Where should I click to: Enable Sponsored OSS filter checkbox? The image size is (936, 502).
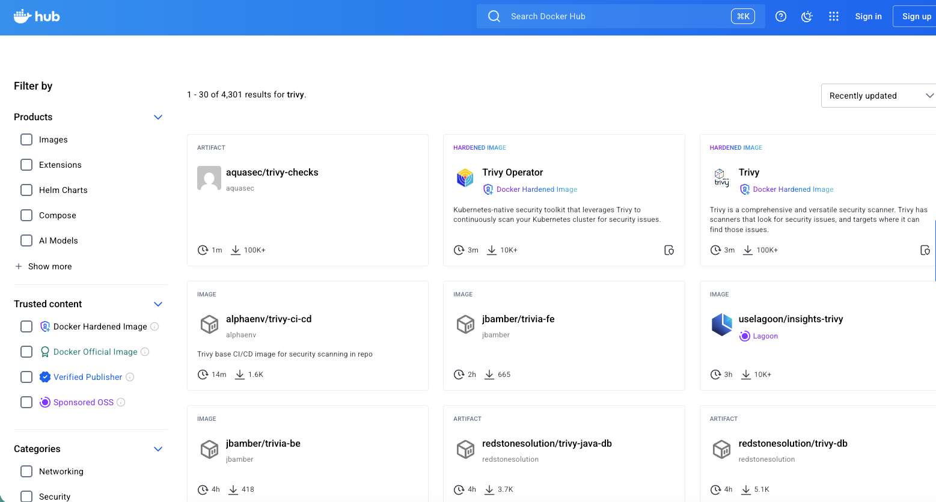(26, 402)
